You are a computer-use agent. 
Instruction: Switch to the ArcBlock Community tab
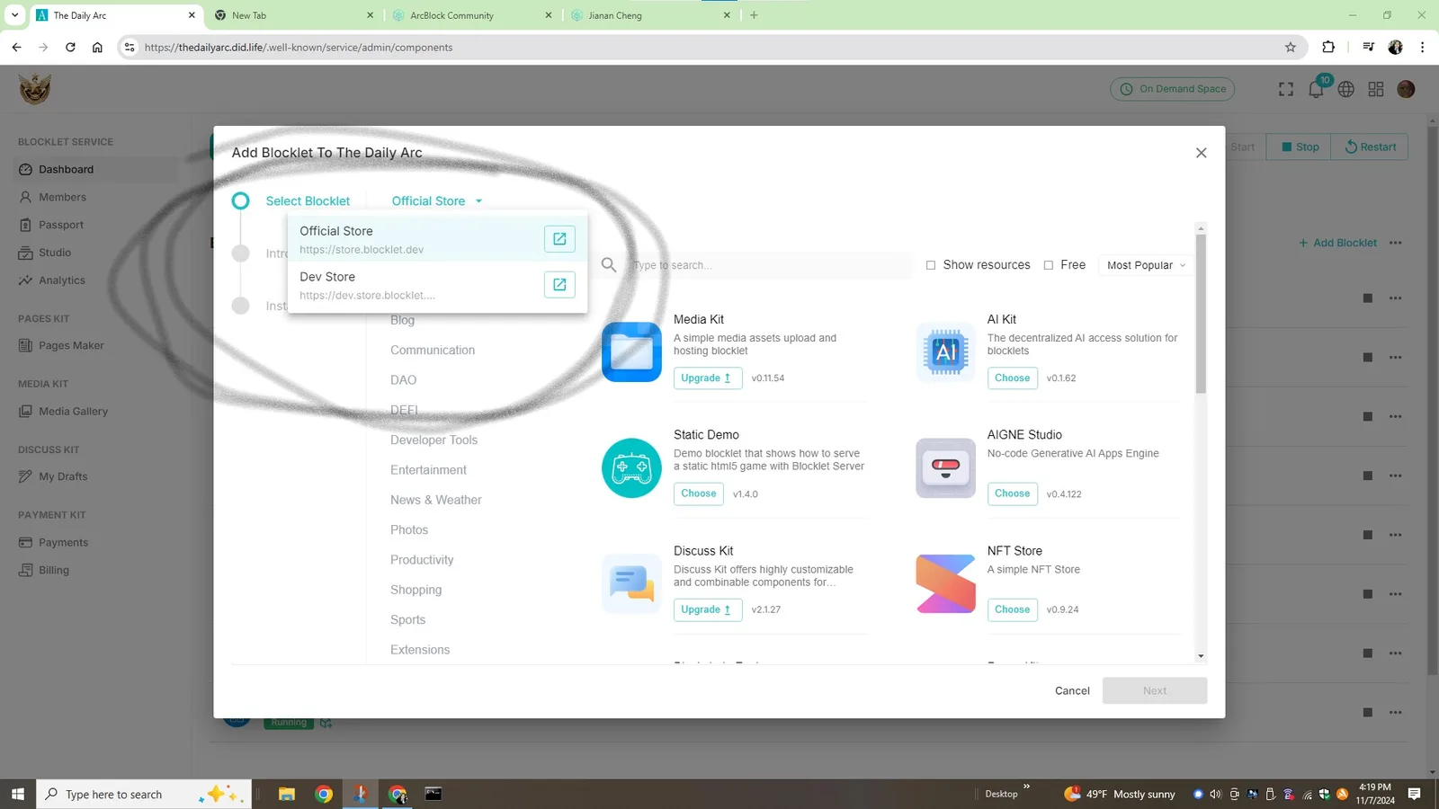(x=472, y=15)
